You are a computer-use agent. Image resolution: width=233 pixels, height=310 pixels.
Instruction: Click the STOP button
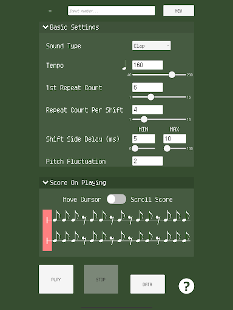(101, 279)
